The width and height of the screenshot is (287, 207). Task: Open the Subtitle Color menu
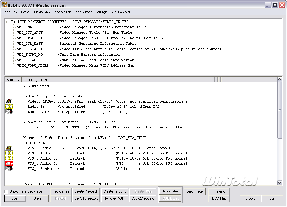click(x=121, y=12)
